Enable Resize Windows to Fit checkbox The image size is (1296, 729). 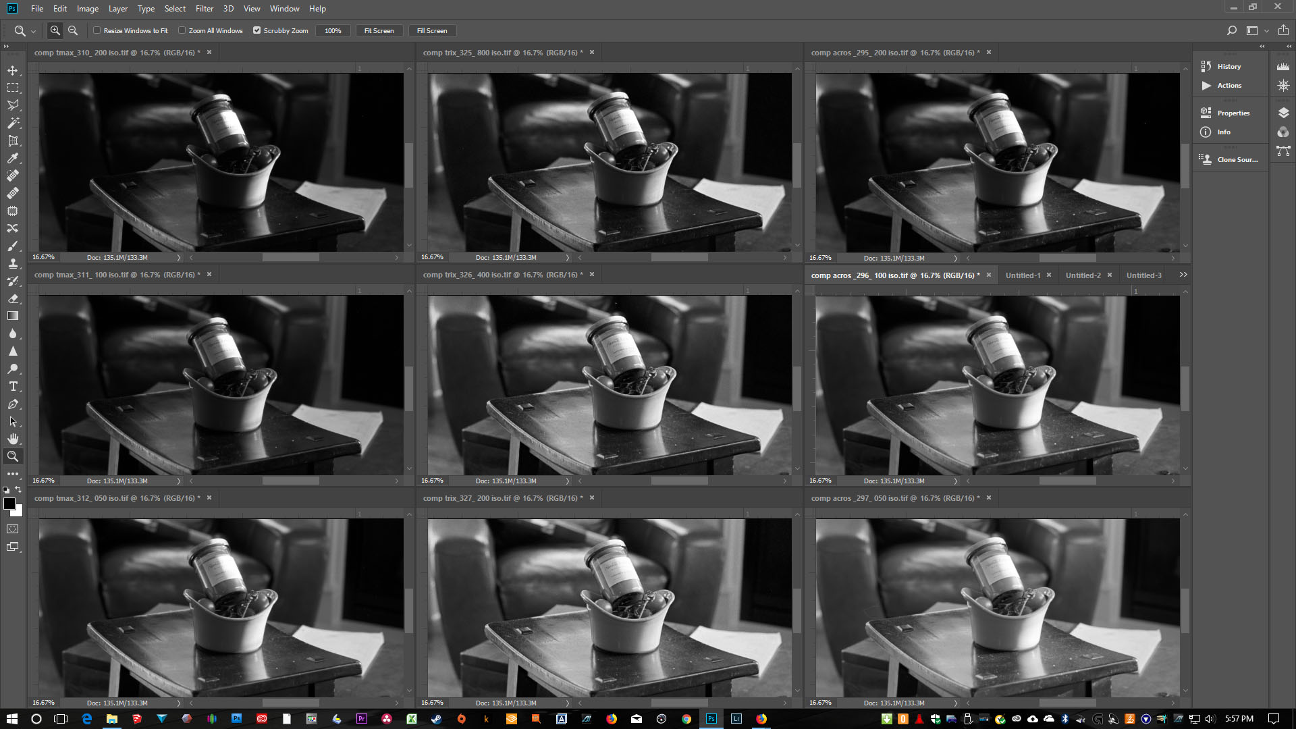pyautogui.click(x=97, y=30)
